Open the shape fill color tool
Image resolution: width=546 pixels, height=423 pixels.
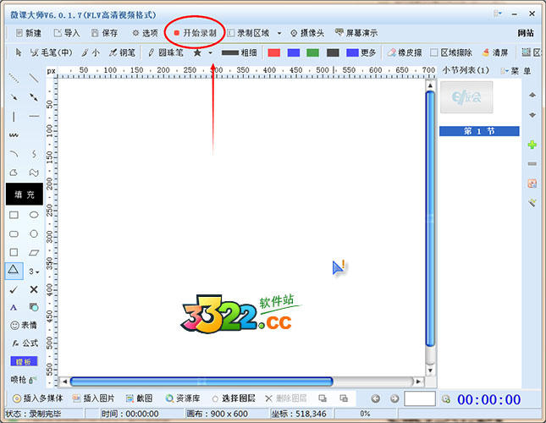click(34, 307)
